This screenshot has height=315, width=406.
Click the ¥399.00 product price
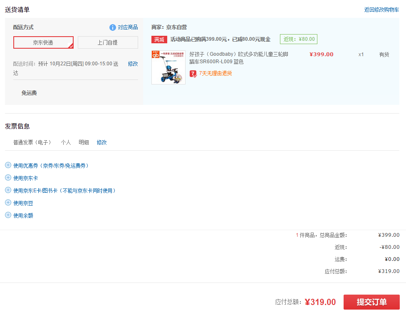coord(321,55)
